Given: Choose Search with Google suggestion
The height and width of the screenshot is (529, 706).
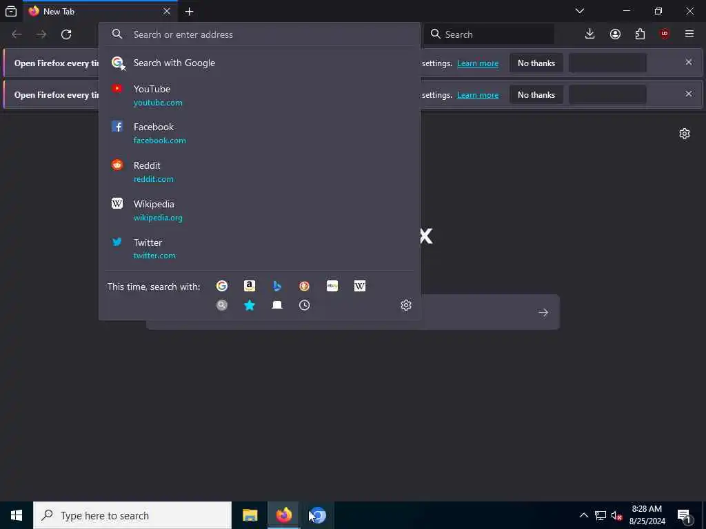Looking at the screenshot, I should click(259, 63).
